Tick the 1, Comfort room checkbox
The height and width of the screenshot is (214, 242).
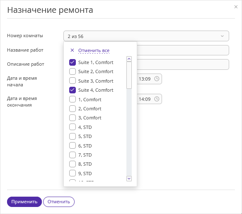73,100
